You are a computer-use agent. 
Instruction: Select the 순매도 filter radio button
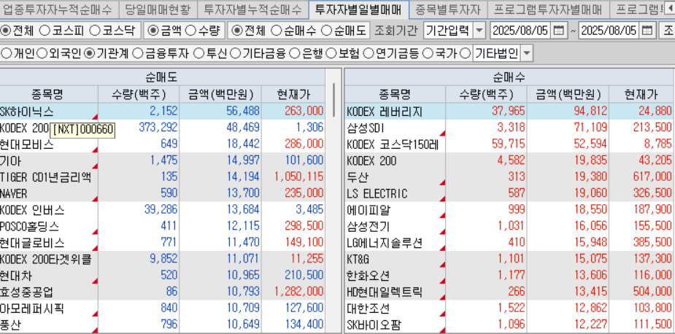(327, 31)
